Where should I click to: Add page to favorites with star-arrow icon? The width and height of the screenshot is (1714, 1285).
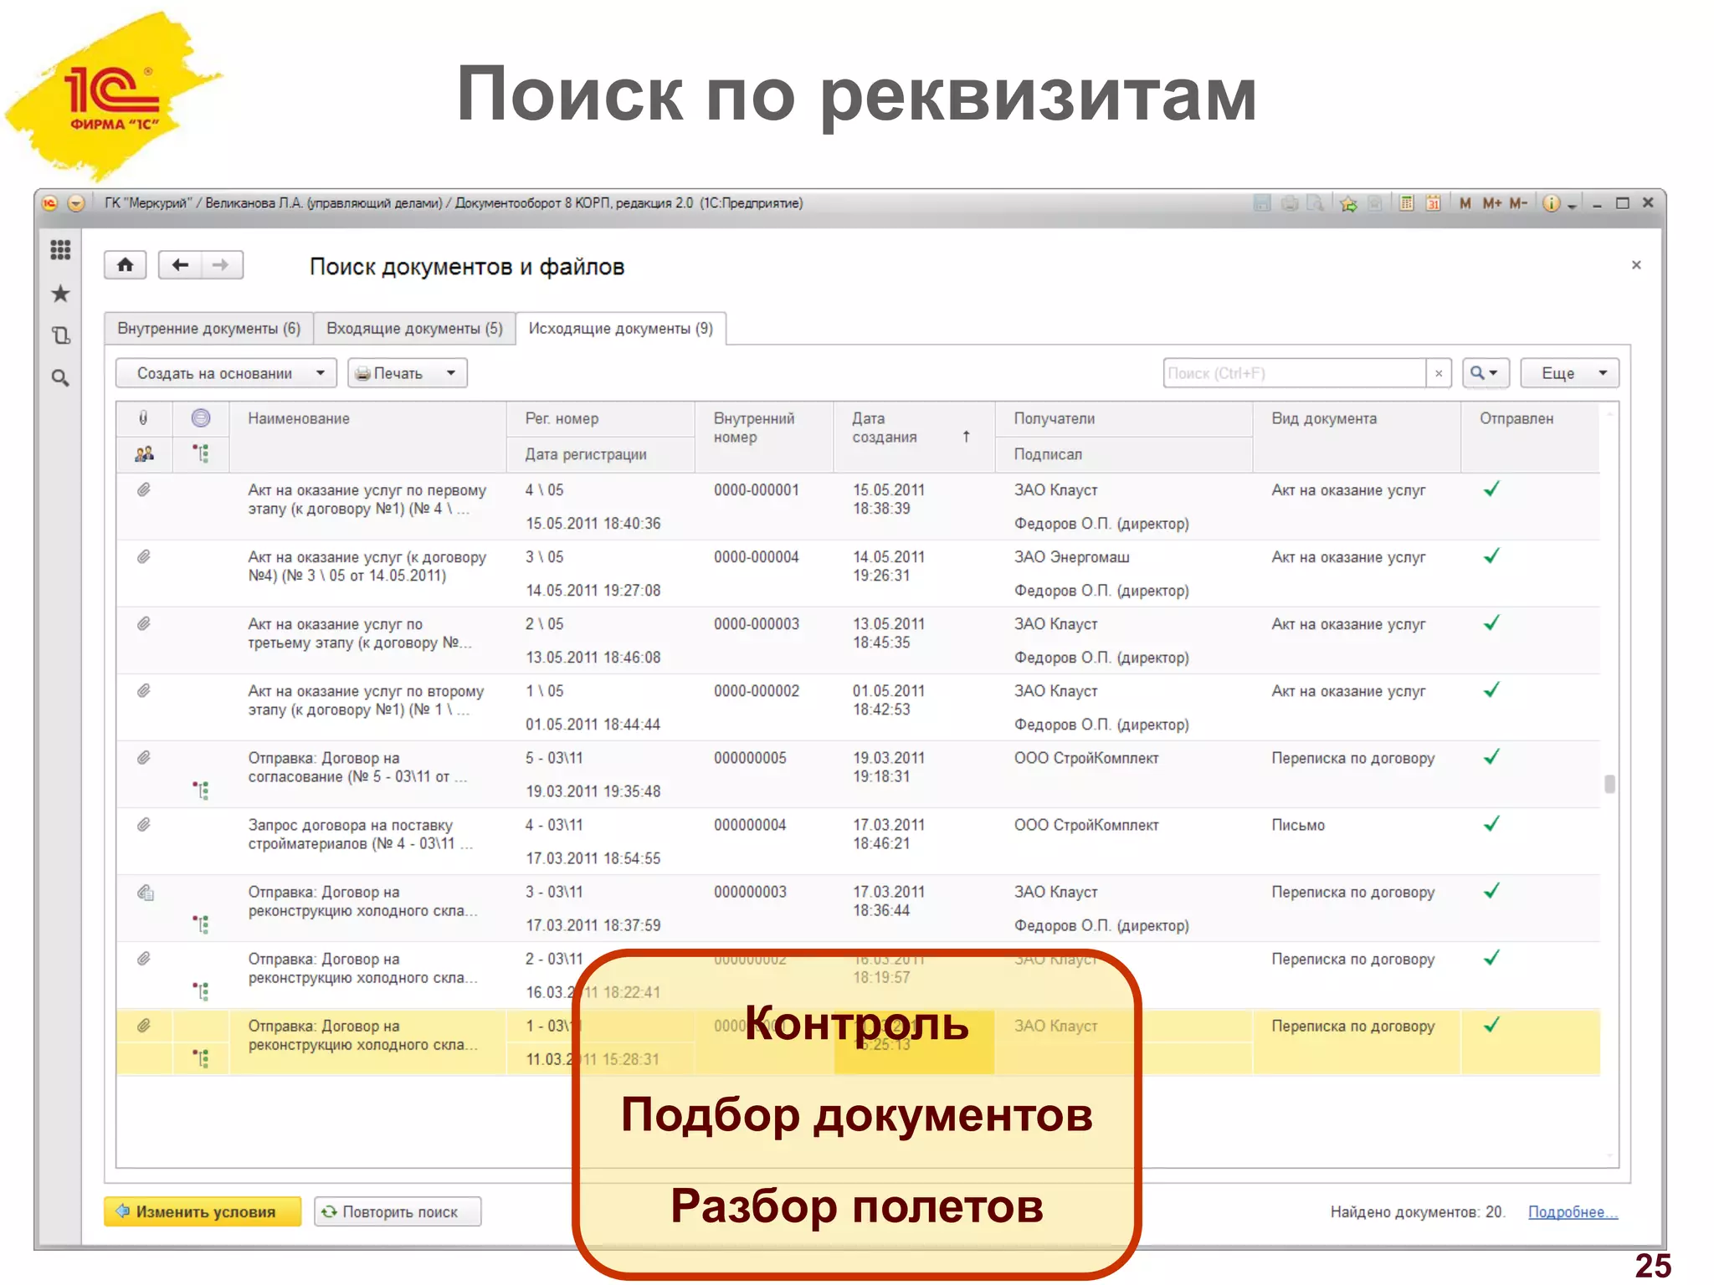[x=1348, y=203]
